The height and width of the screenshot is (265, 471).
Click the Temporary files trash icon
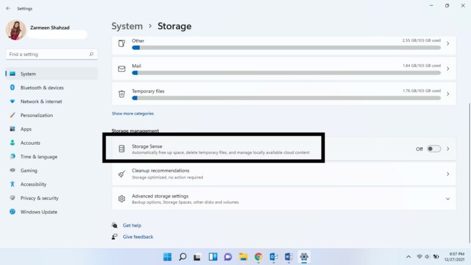click(x=121, y=94)
